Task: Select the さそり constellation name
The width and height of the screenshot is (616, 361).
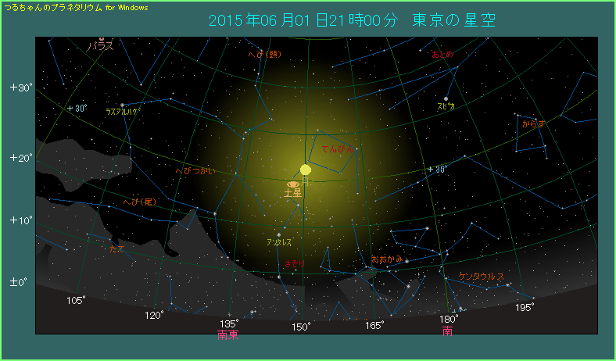Action: pyautogui.click(x=296, y=263)
